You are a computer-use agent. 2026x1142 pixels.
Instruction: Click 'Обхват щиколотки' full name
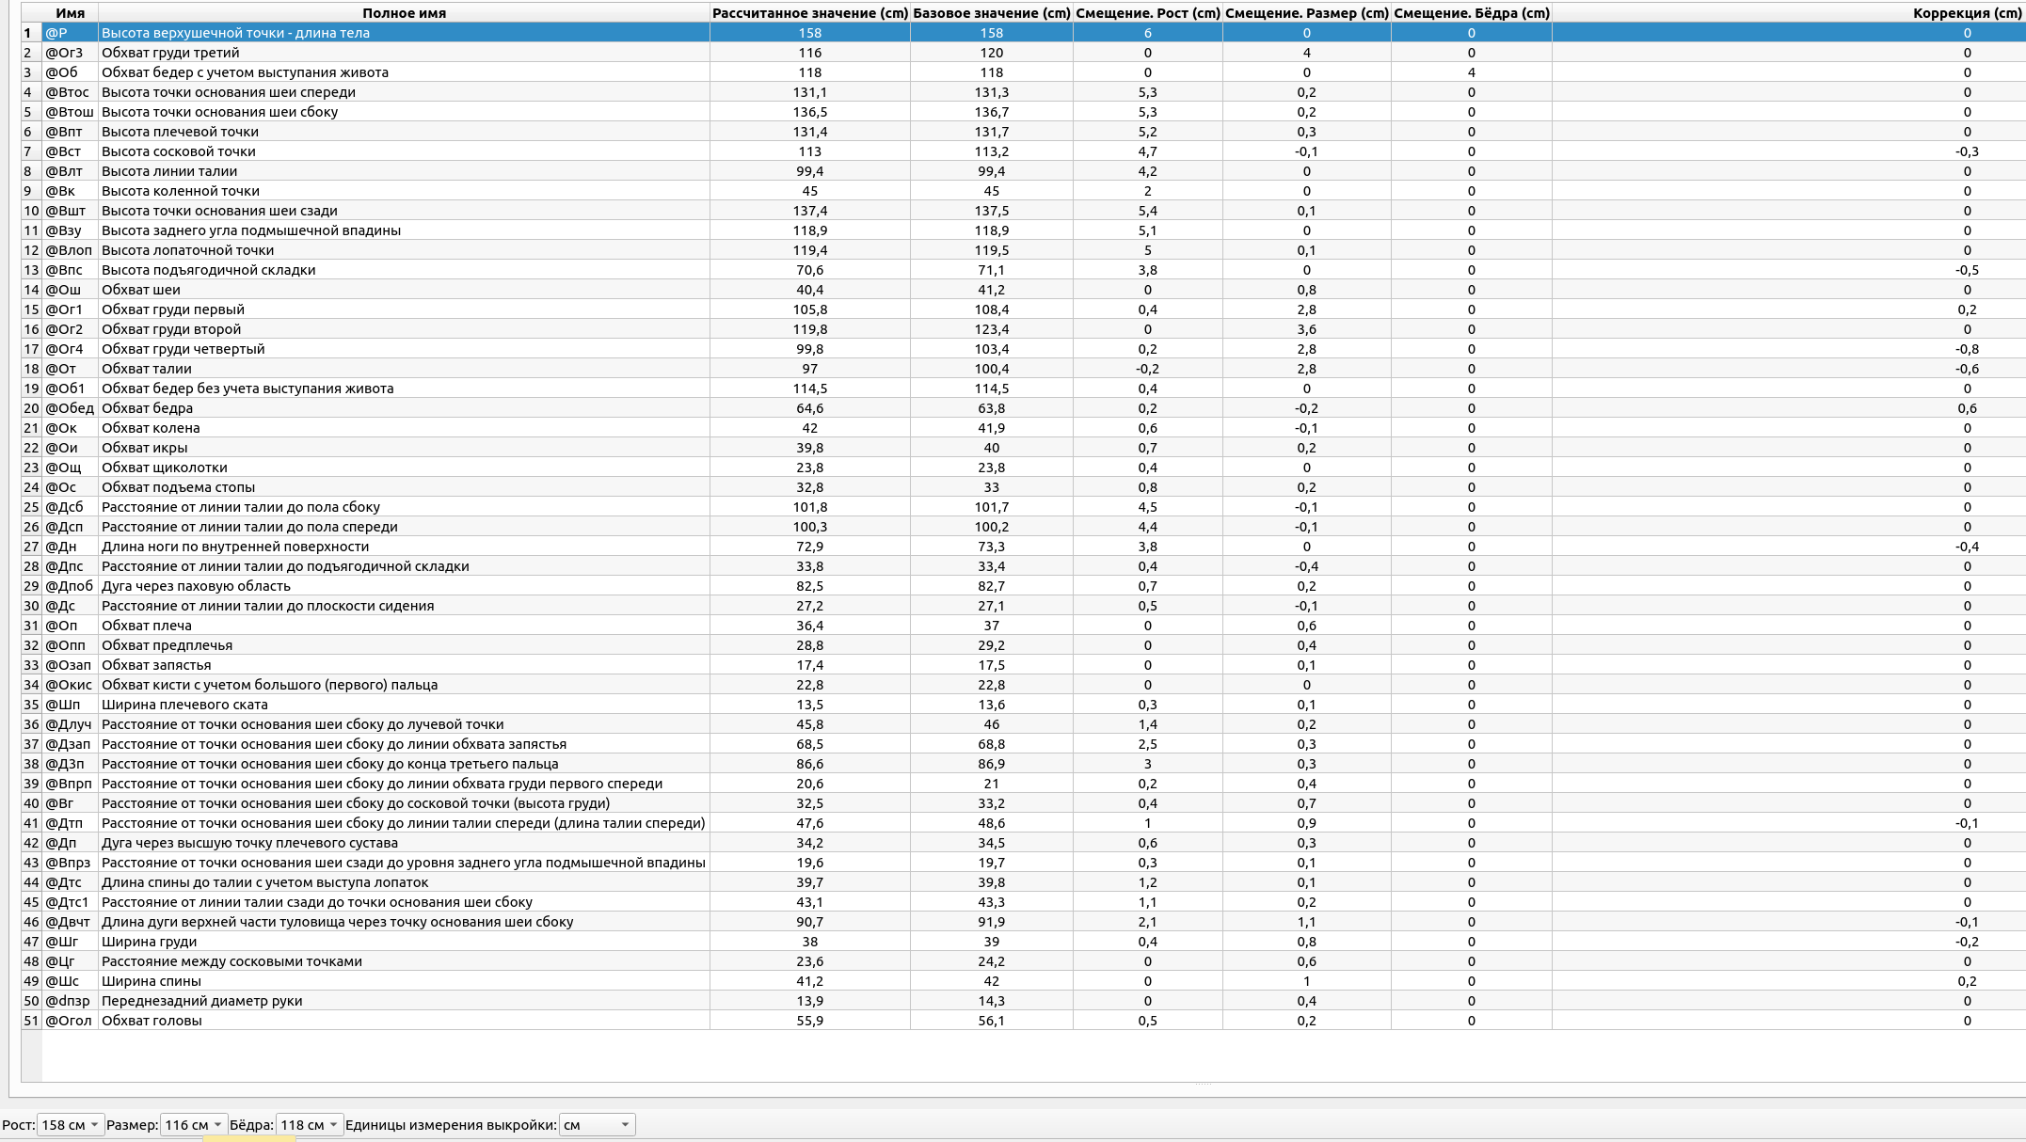(x=165, y=468)
